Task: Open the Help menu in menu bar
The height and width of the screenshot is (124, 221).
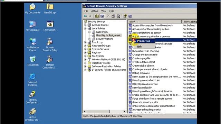Action: coord(112,11)
